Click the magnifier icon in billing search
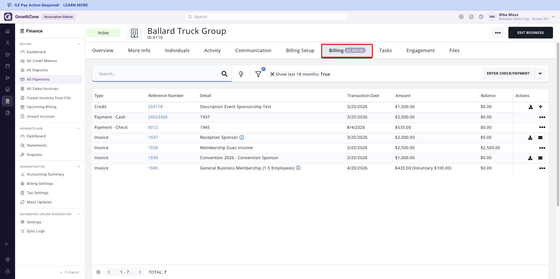Image resolution: width=560 pixels, height=279 pixels. [224, 74]
